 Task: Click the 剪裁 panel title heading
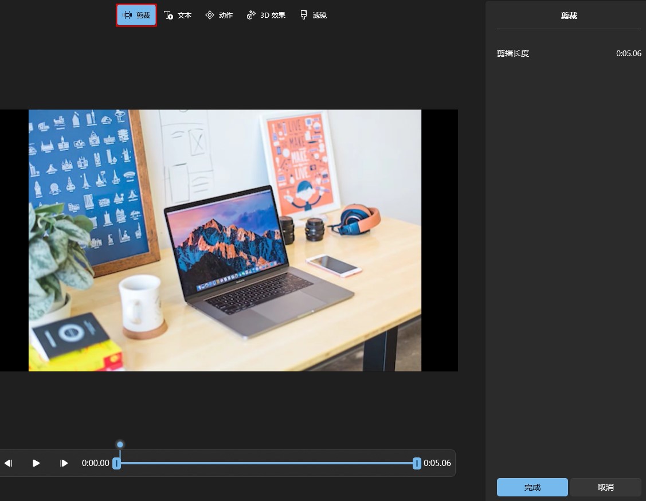pos(569,16)
